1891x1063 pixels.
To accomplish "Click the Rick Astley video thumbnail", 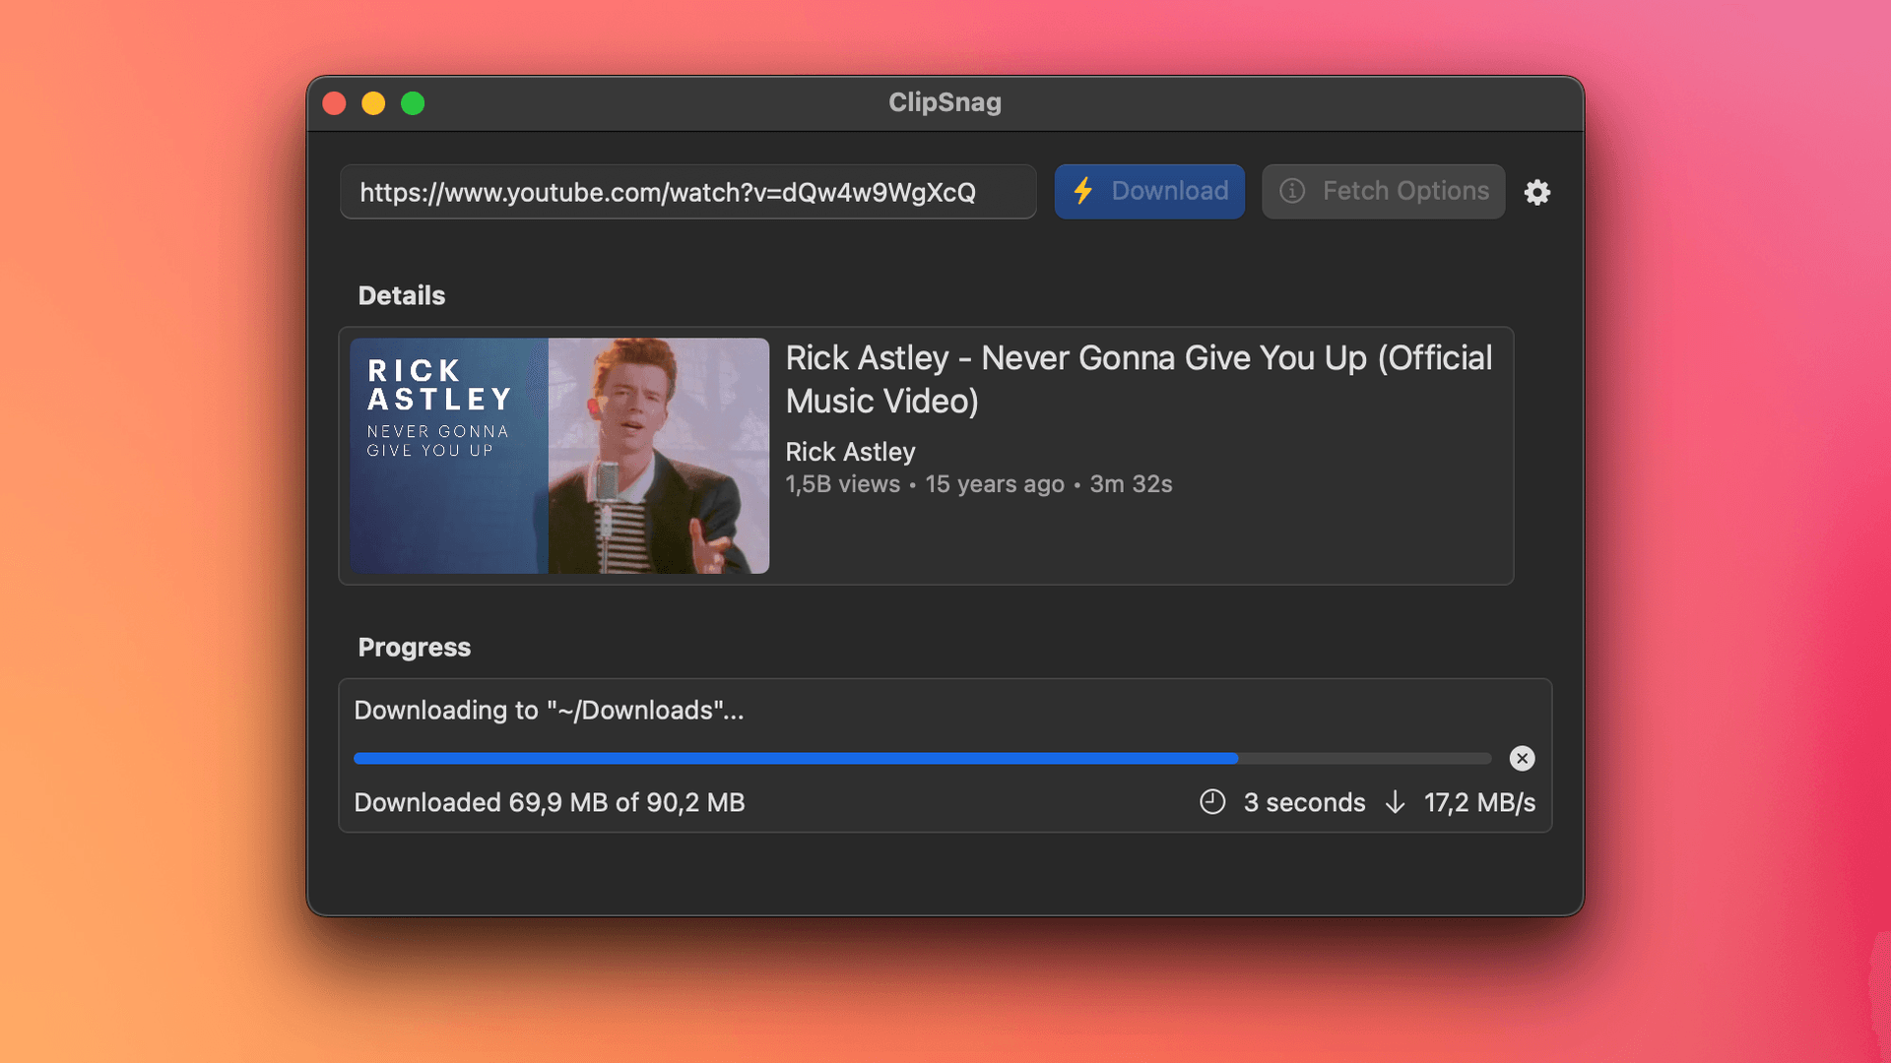I will point(559,456).
